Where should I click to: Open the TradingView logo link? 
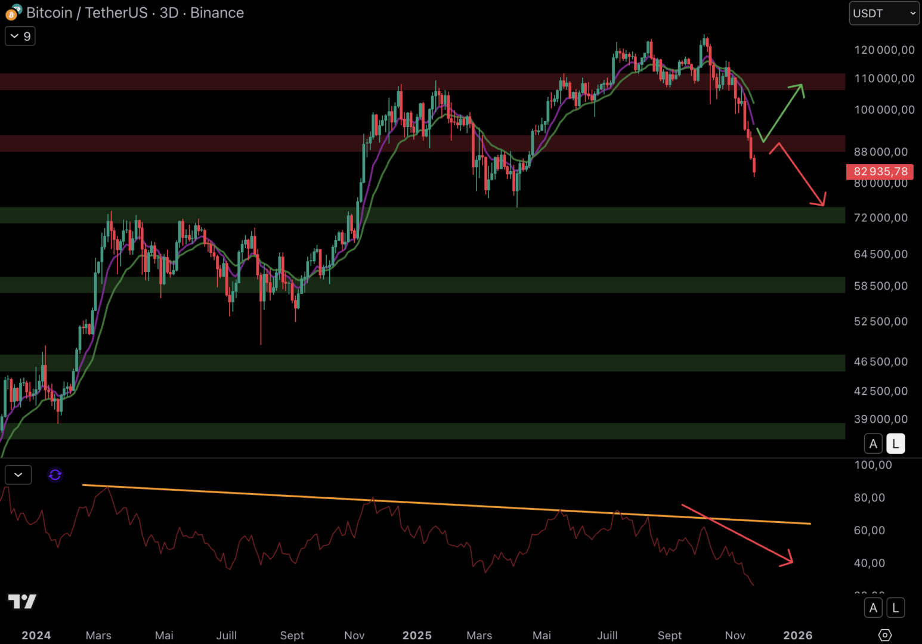click(x=22, y=601)
